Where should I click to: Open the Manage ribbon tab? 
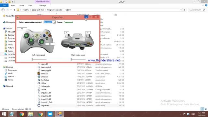[x=43, y=6]
